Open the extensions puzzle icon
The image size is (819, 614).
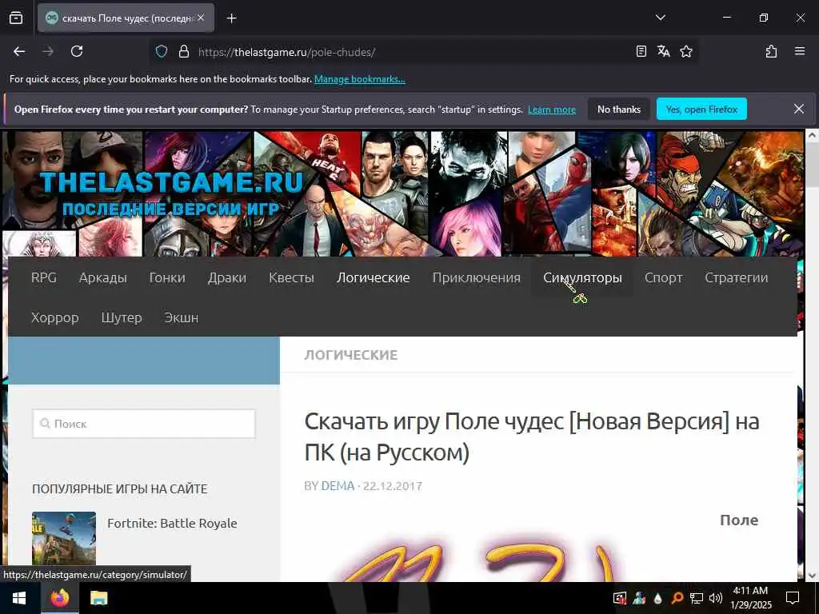(x=771, y=51)
